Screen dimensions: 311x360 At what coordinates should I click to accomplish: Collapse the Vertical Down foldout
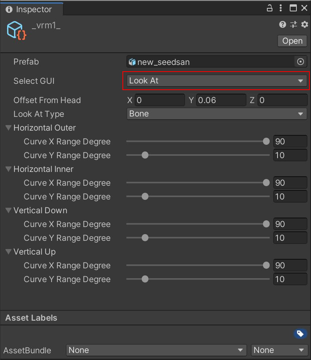tap(8, 210)
